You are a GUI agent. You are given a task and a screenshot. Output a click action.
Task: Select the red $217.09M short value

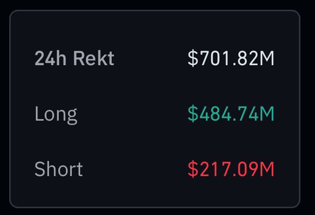point(231,169)
